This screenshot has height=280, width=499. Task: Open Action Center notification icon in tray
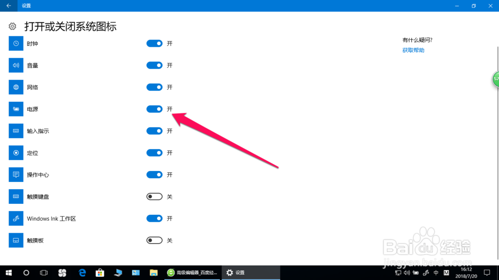tap(487, 273)
